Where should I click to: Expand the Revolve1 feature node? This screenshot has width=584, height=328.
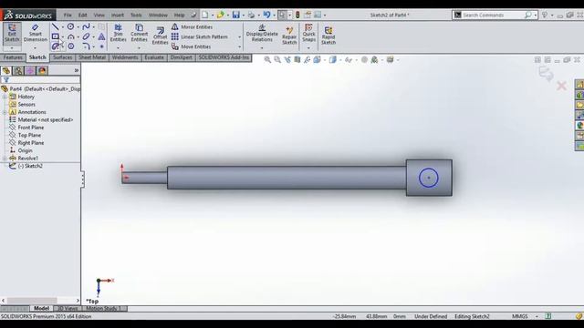[x=5, y=159]
